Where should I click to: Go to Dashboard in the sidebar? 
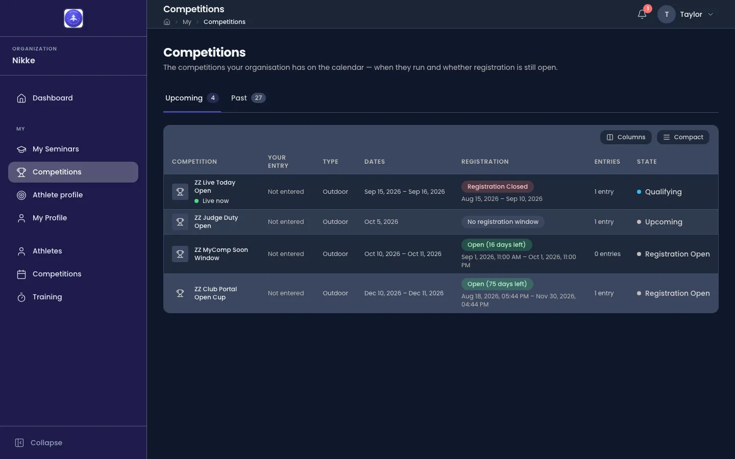click(73, 98)
